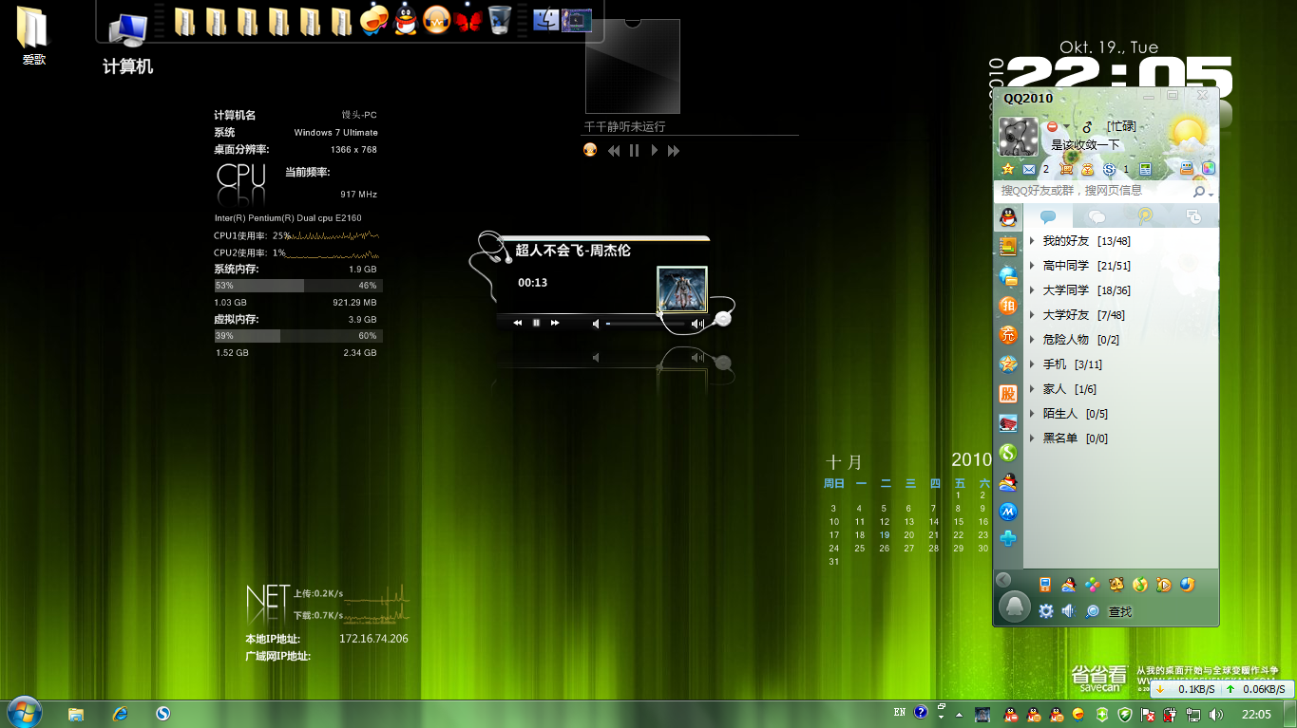
Task: Open the color skin changer icon in QQ
Action: [x=1209, y=168]
